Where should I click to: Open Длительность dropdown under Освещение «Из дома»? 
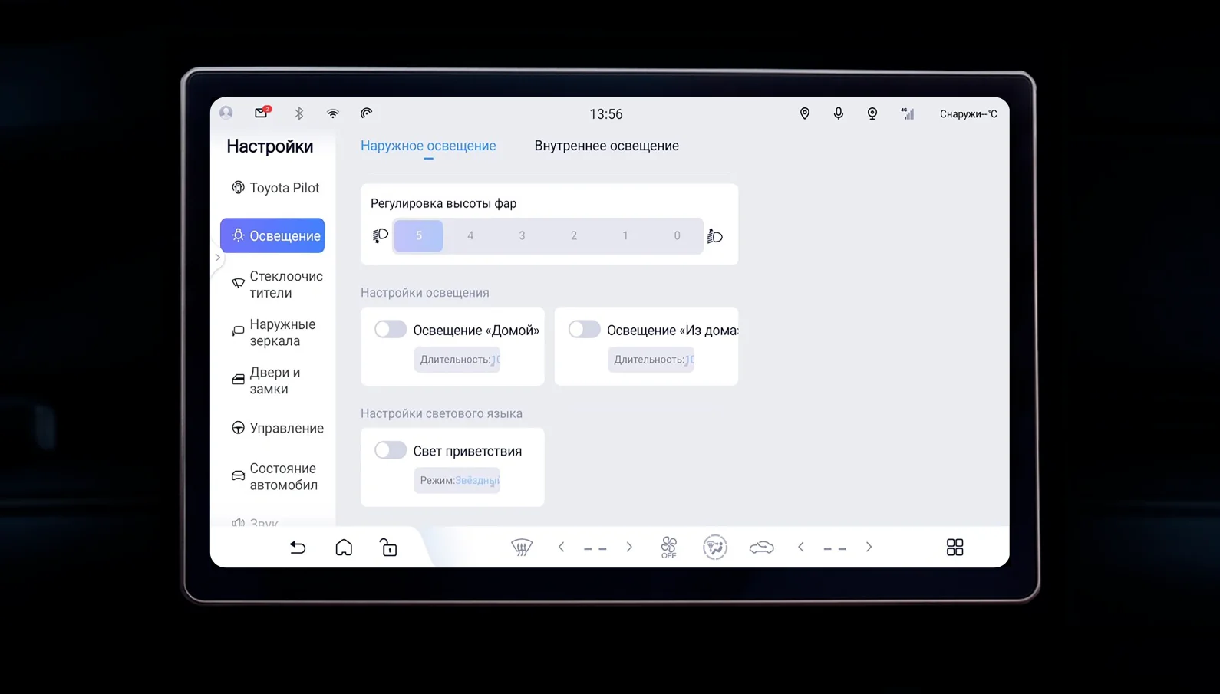(x=651, y=360)
